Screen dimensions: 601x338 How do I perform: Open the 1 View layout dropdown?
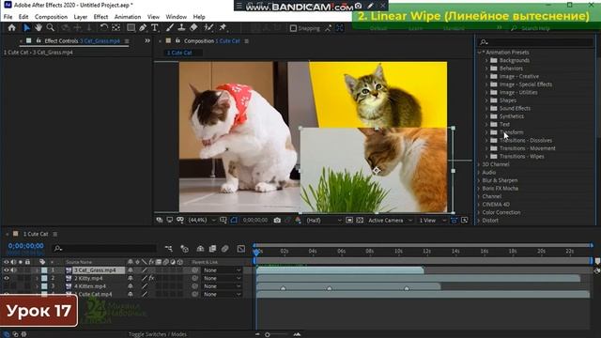(x=432, y=221)
